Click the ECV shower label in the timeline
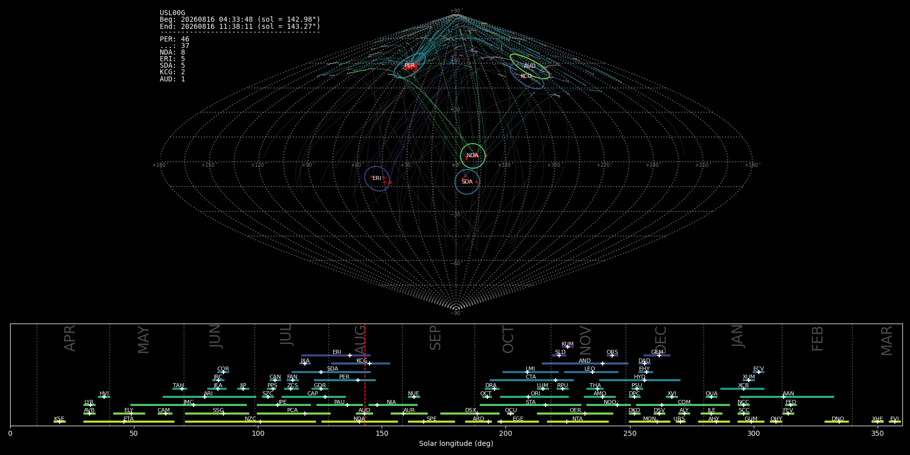Image resolution: width=910 pixels, height=455 pixels. (759, 369)
